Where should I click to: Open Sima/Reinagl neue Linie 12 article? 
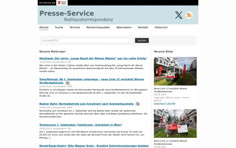(x=92, y=81)
